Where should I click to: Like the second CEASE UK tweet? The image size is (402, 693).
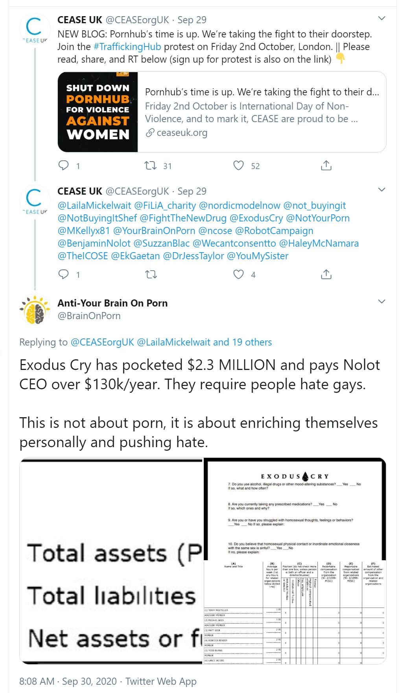pyautogui.click(x=239, y=274)
